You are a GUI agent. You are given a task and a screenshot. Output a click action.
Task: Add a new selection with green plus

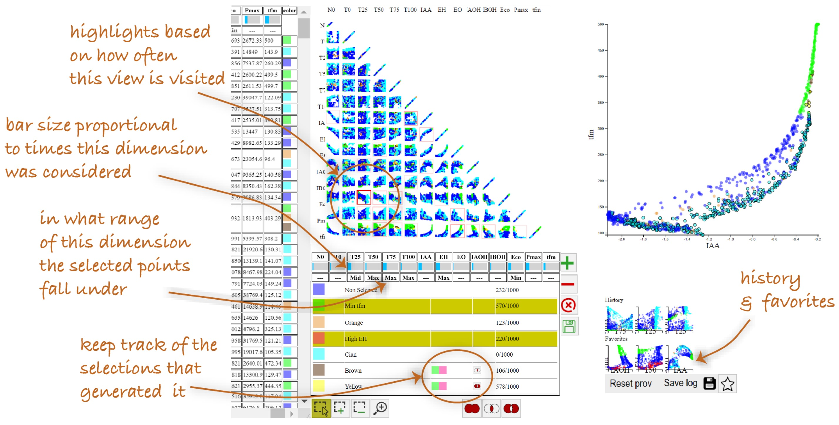[x=568, y=263]
